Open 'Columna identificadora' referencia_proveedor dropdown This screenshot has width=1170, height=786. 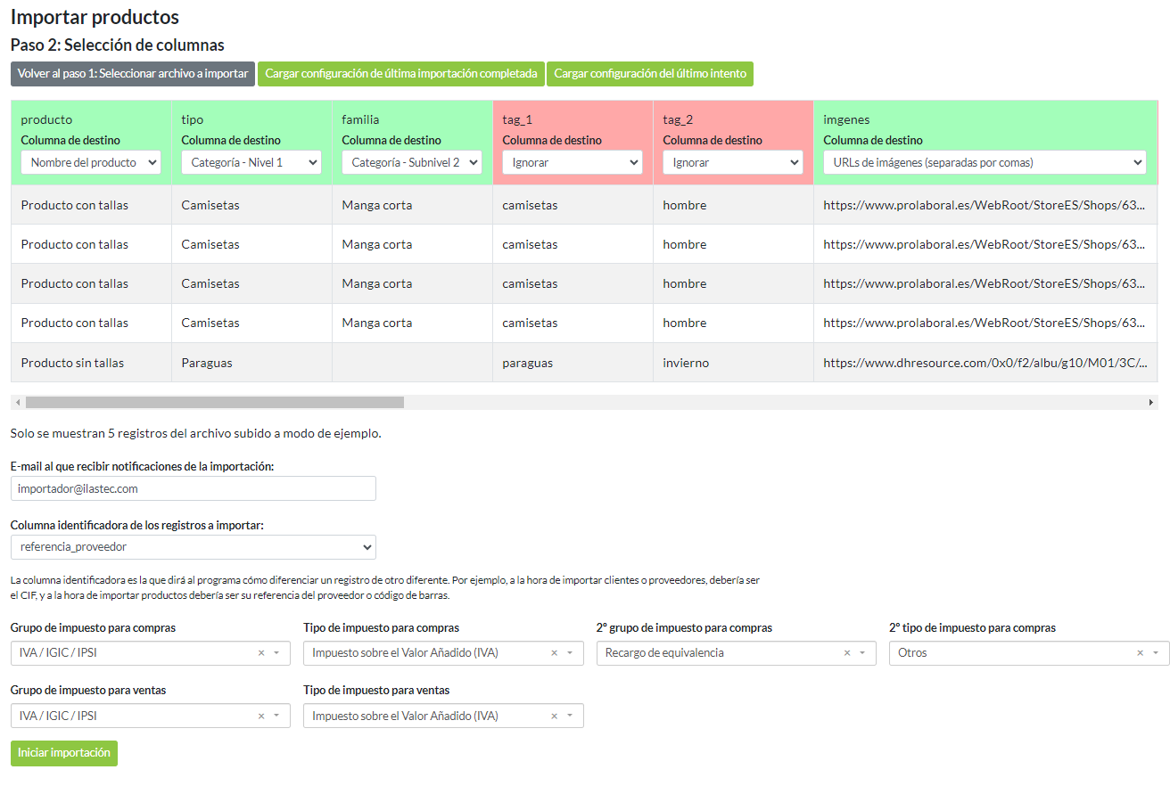[x=193, y=547]
